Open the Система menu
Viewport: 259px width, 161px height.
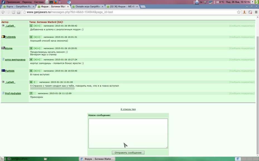click(x=39, y=2)
